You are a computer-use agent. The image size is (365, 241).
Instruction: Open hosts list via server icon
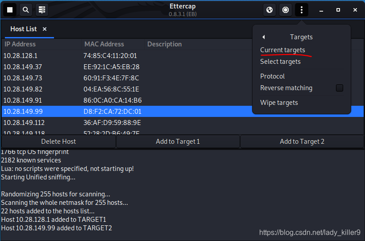[x=42, y=10]
